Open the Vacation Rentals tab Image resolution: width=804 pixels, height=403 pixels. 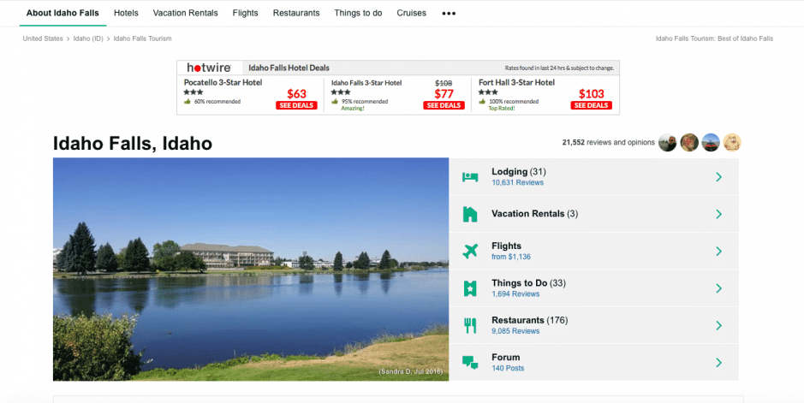pyautogui.click(x=185, y=13)
